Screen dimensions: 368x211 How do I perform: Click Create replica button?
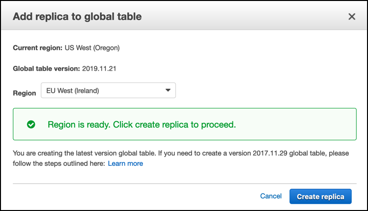coord(320,196)
